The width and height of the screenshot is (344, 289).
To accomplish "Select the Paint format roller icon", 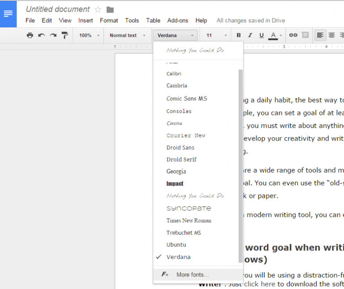I will click(x=65, y=35).
